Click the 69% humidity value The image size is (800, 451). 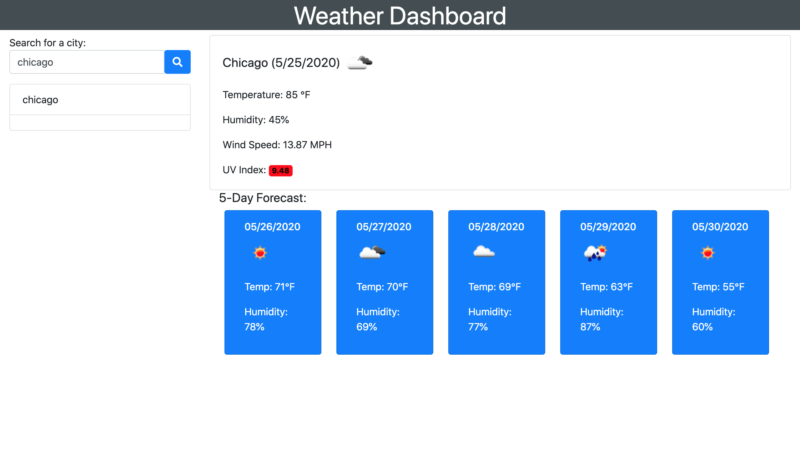[x=367, y=327]
